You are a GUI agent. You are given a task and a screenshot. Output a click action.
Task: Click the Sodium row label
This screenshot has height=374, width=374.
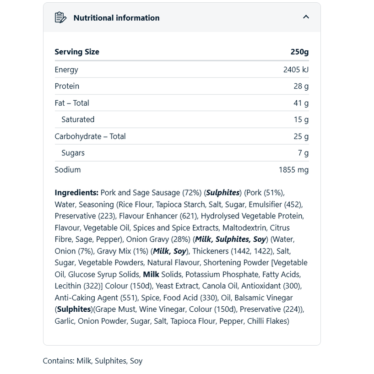[68, 170]
